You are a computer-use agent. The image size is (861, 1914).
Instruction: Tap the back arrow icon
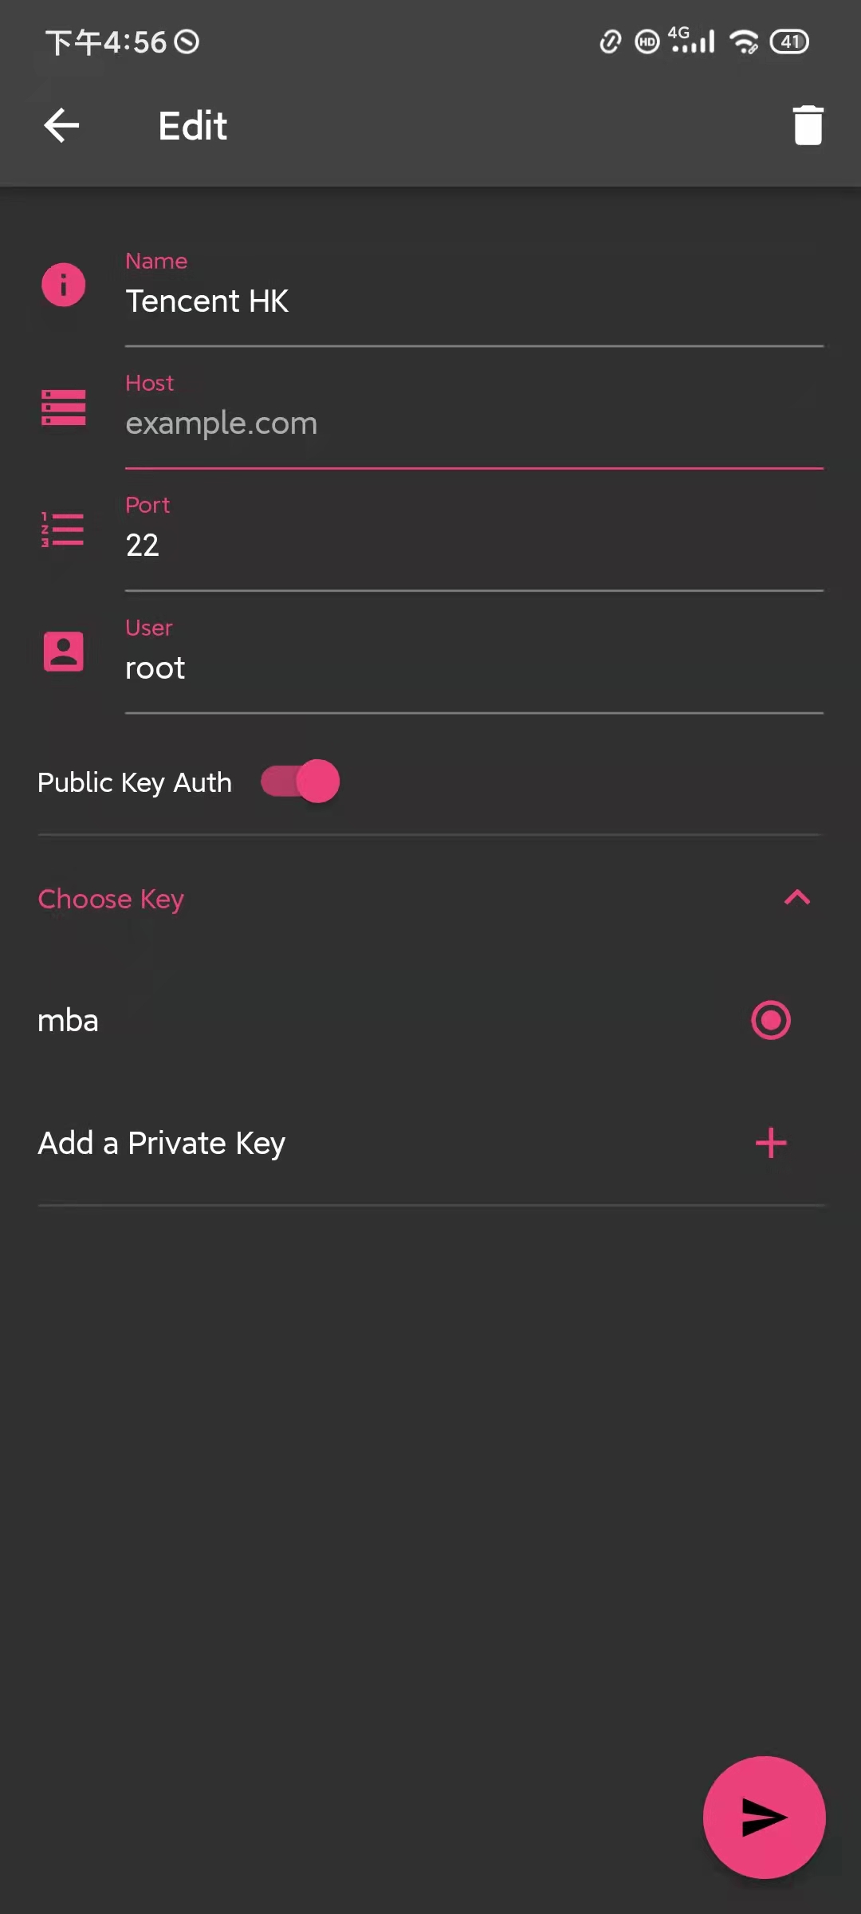pyautogui.click(x=61, y=125)
